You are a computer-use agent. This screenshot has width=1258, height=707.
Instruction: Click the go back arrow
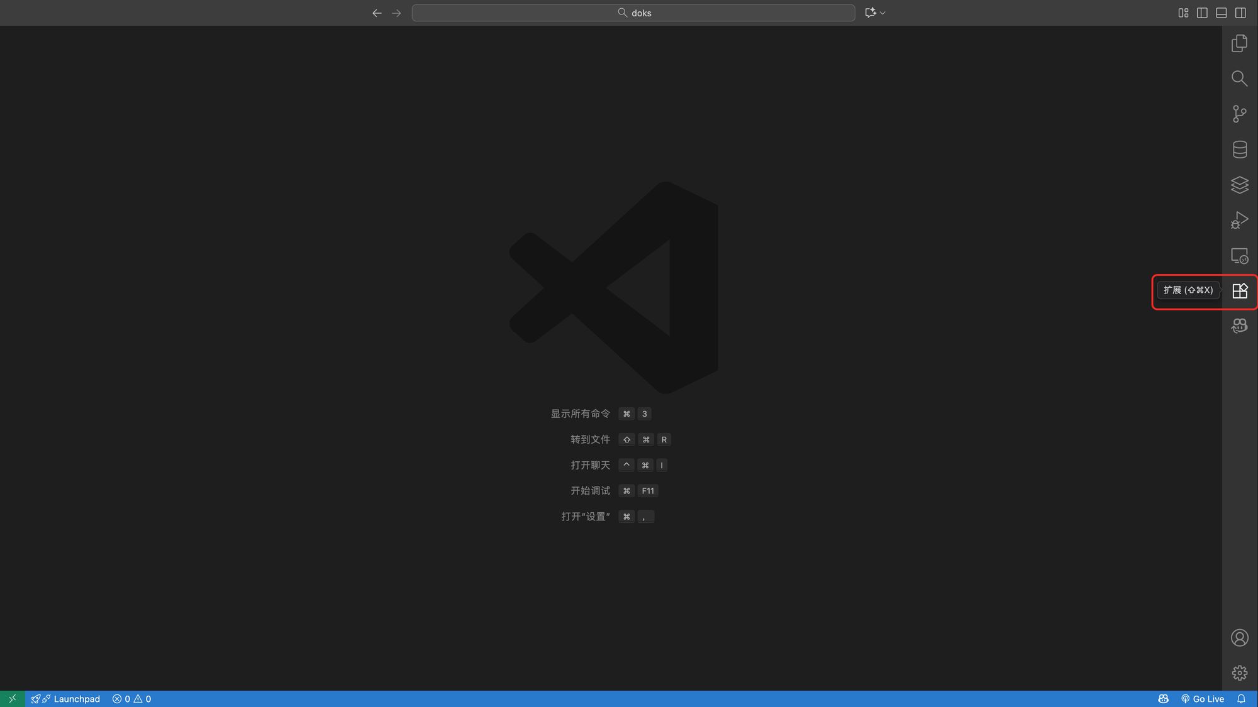point(377,13)
